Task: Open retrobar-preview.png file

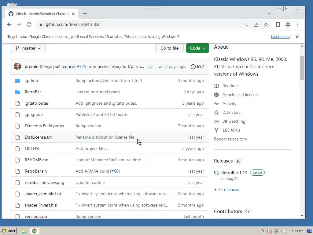Action: tap(45, 182)
